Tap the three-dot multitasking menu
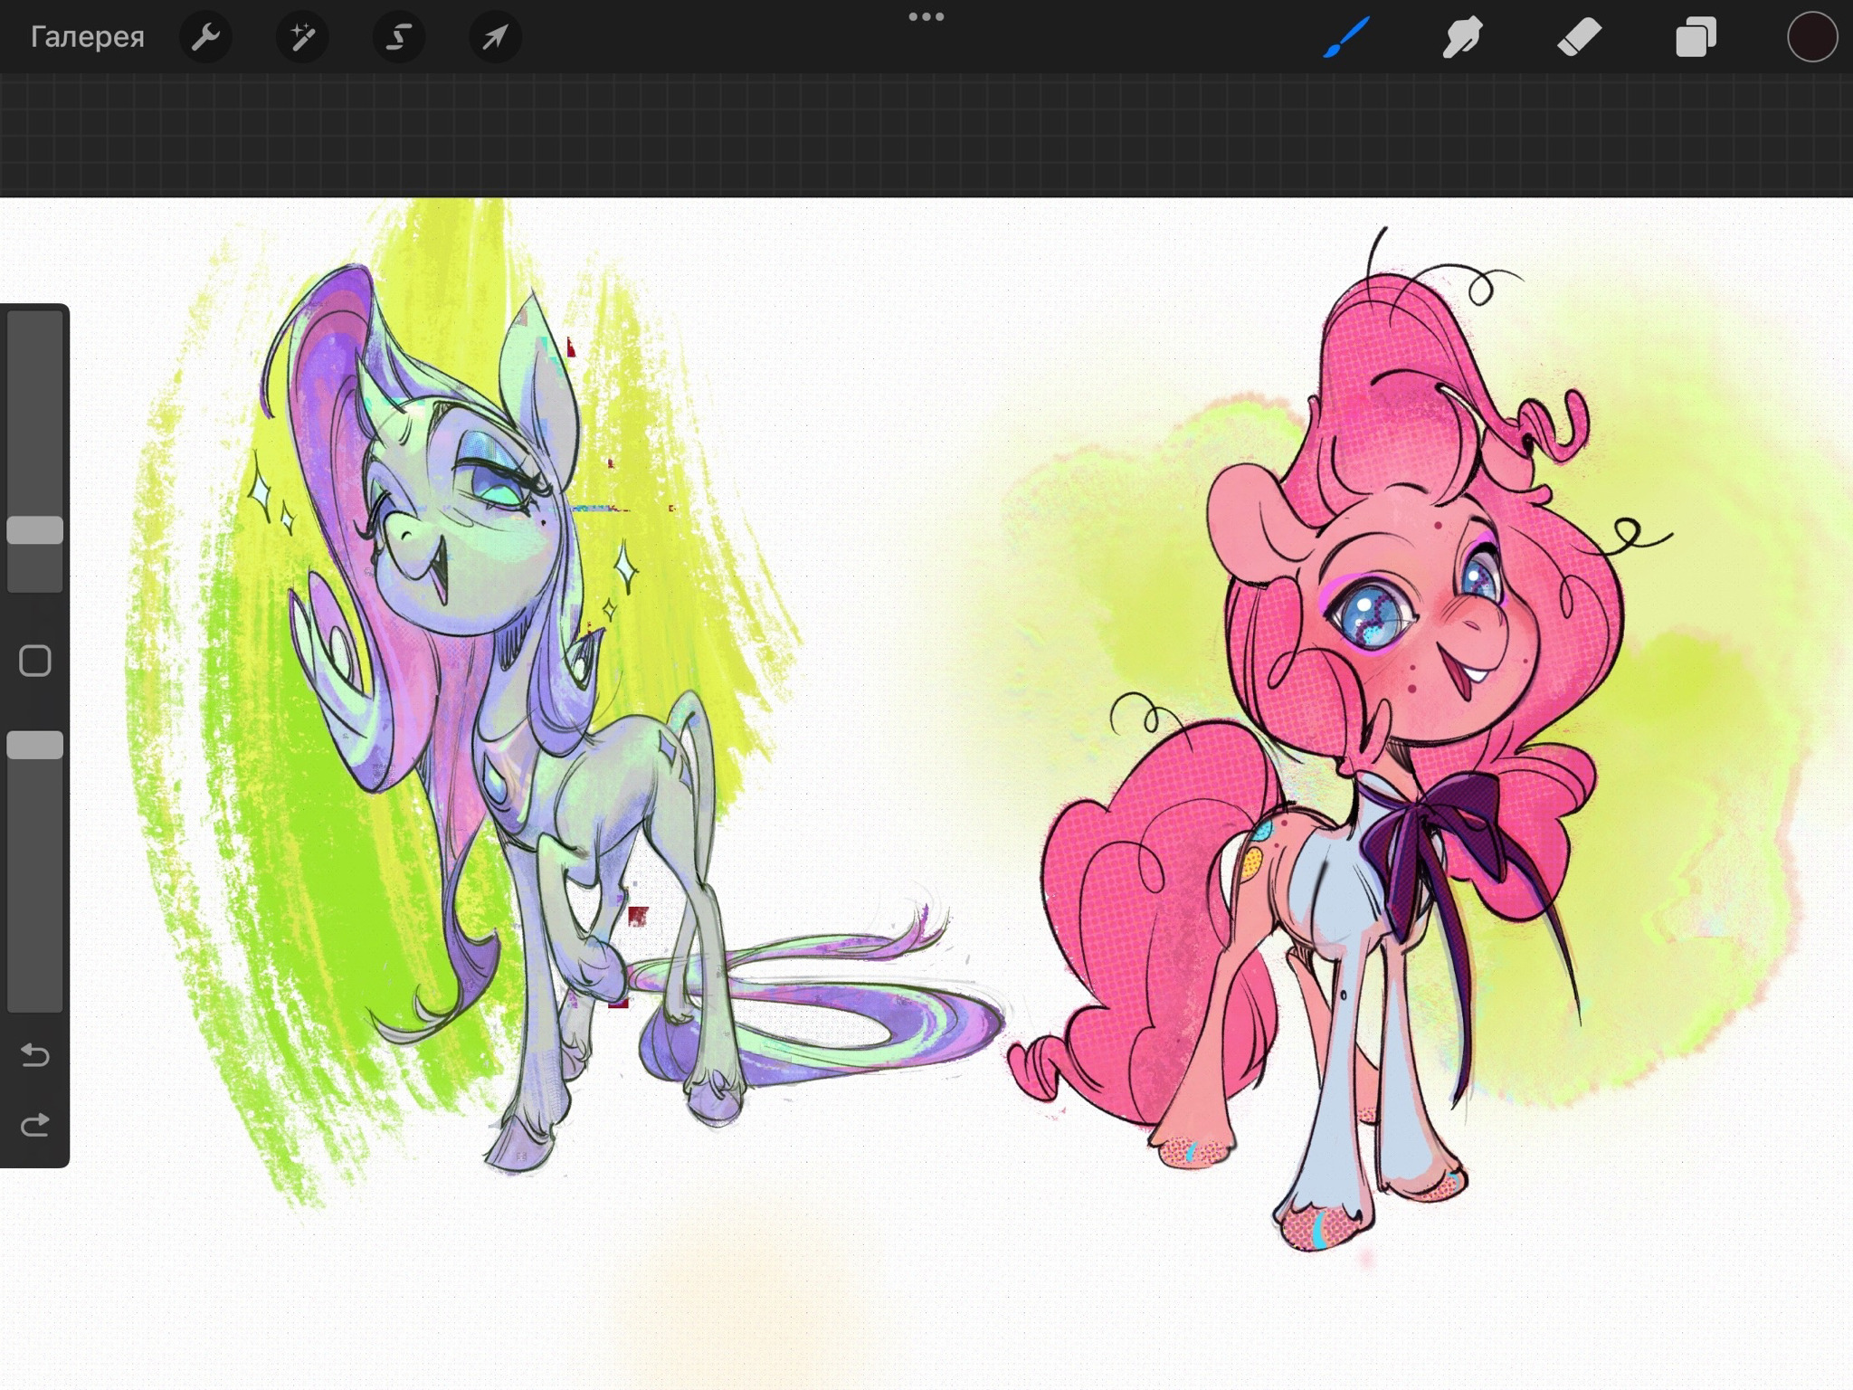Viewport: 1853px width, 1390px height. click(926, 16)
